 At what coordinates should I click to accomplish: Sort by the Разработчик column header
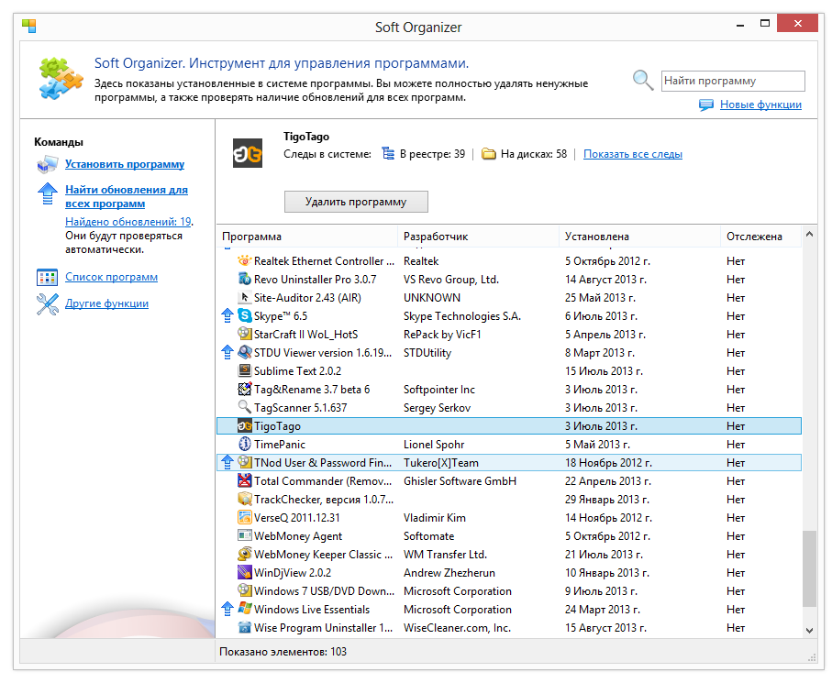478,237
